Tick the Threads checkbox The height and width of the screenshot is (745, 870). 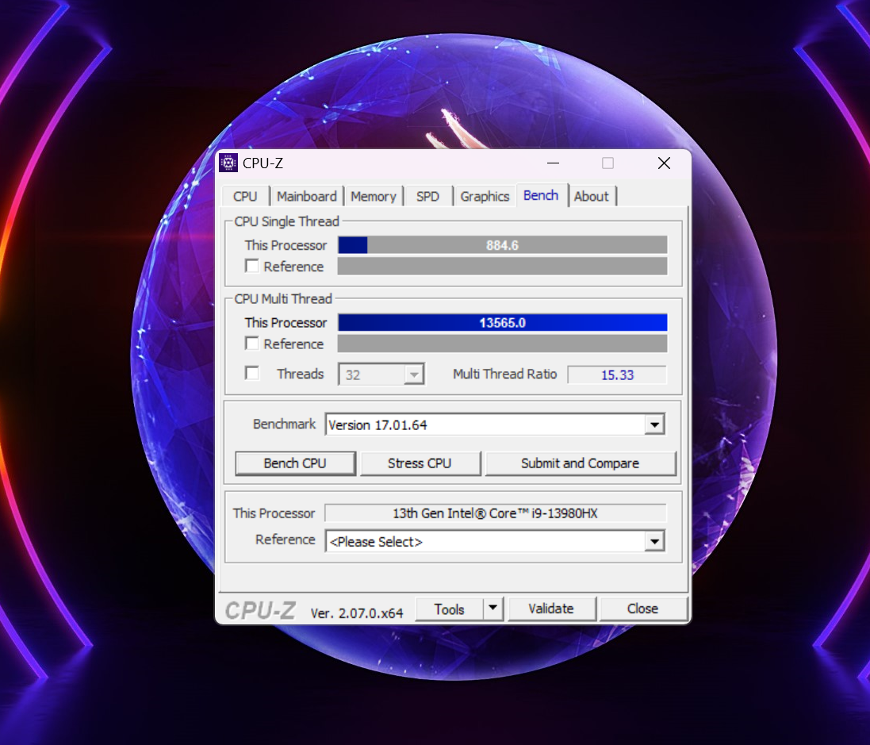(252, 373)
